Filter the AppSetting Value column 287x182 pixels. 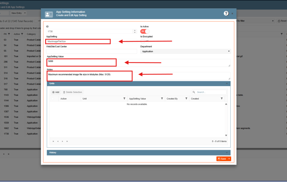[x=162, y=99]
